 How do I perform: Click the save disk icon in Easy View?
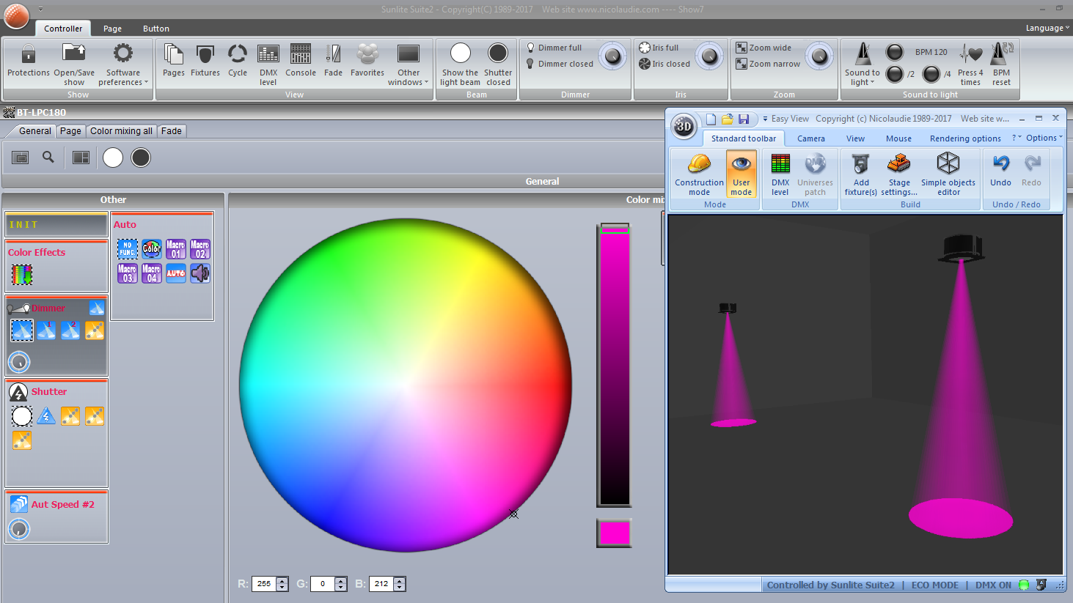[744, 119]
